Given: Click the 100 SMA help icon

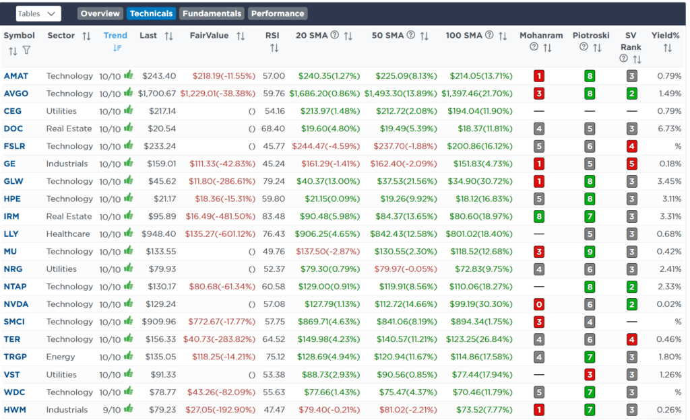Looking at the screenshot, I should point(488,36).
